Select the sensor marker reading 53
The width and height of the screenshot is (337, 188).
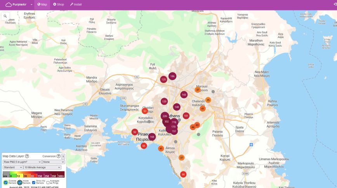[145, 111]
